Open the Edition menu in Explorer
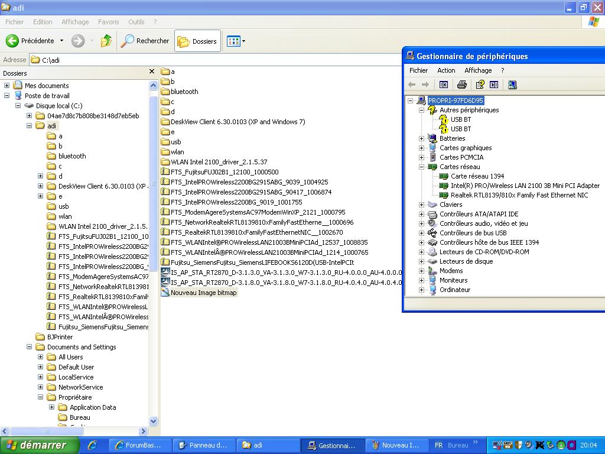Screen dimensions: 605x454 point(43,22)
